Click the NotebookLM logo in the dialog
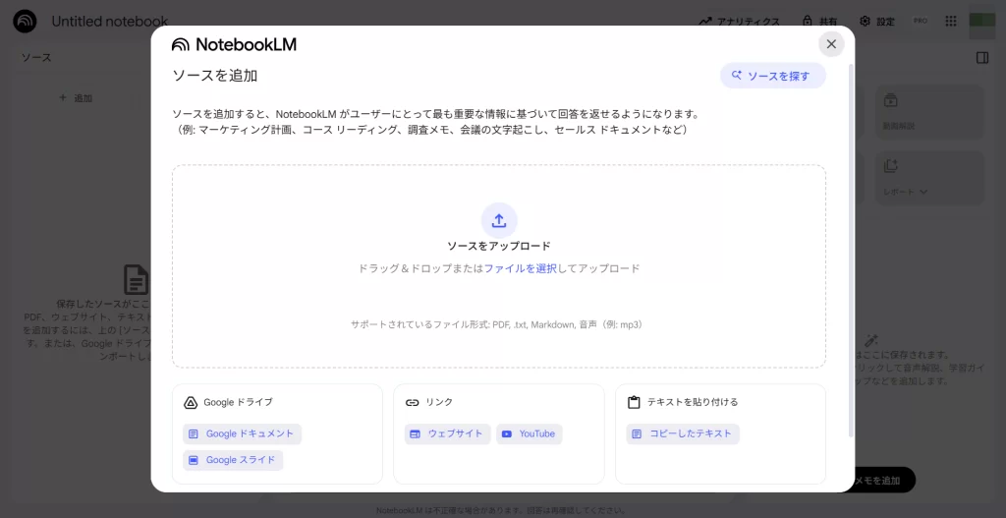Screen dimensions: 1006x518 (x=234, y=44)
